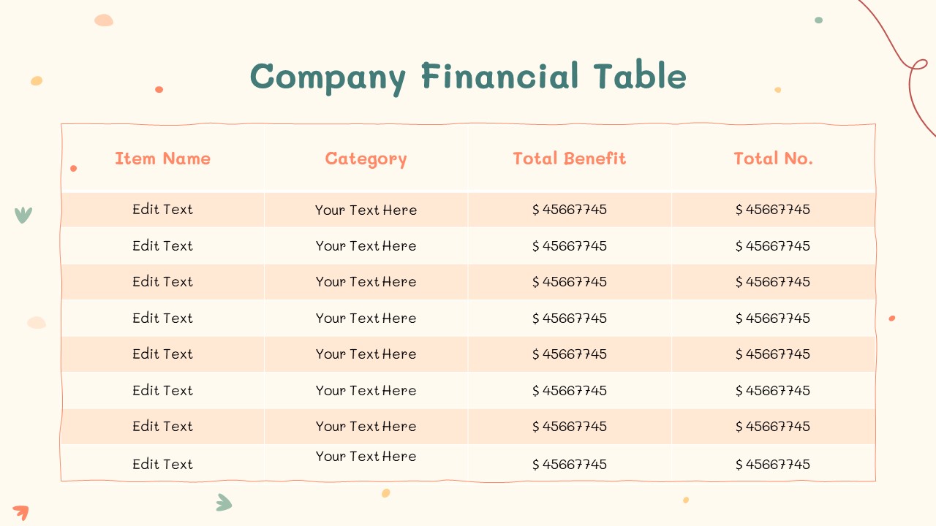This screenshot has height=526, width=936.
Task: Select orange dot at right edge of slide
Action: tap(891, 319)
